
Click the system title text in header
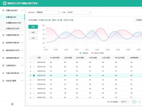pos(23,3)
